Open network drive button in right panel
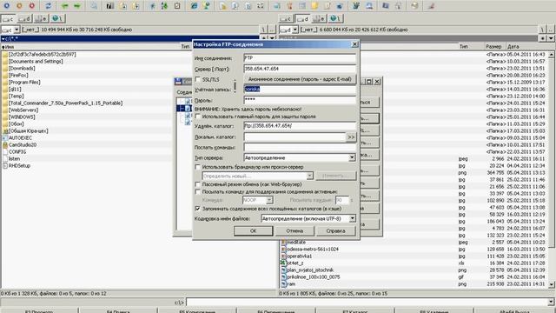Screen dimensions: 556x313 pos(335,18)
